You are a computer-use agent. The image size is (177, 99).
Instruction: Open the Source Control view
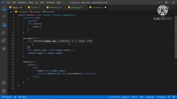point(4,24)
